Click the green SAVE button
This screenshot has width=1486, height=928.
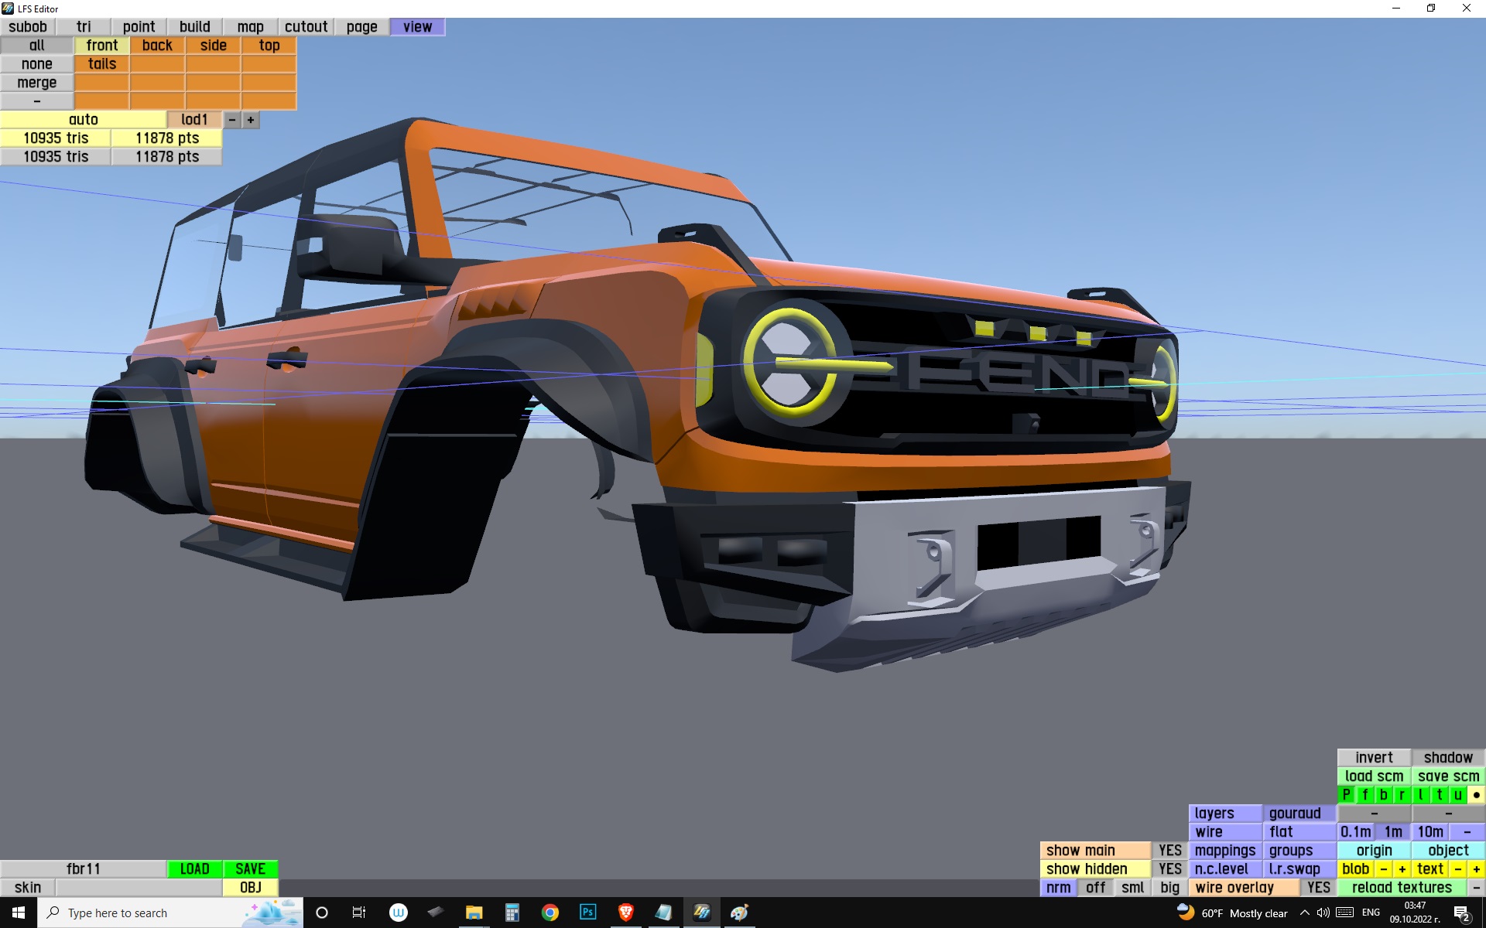250,869
